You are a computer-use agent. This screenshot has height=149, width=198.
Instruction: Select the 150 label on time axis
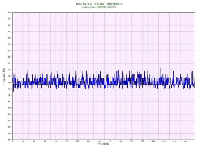pyautogui.click(x=67, y=141)
